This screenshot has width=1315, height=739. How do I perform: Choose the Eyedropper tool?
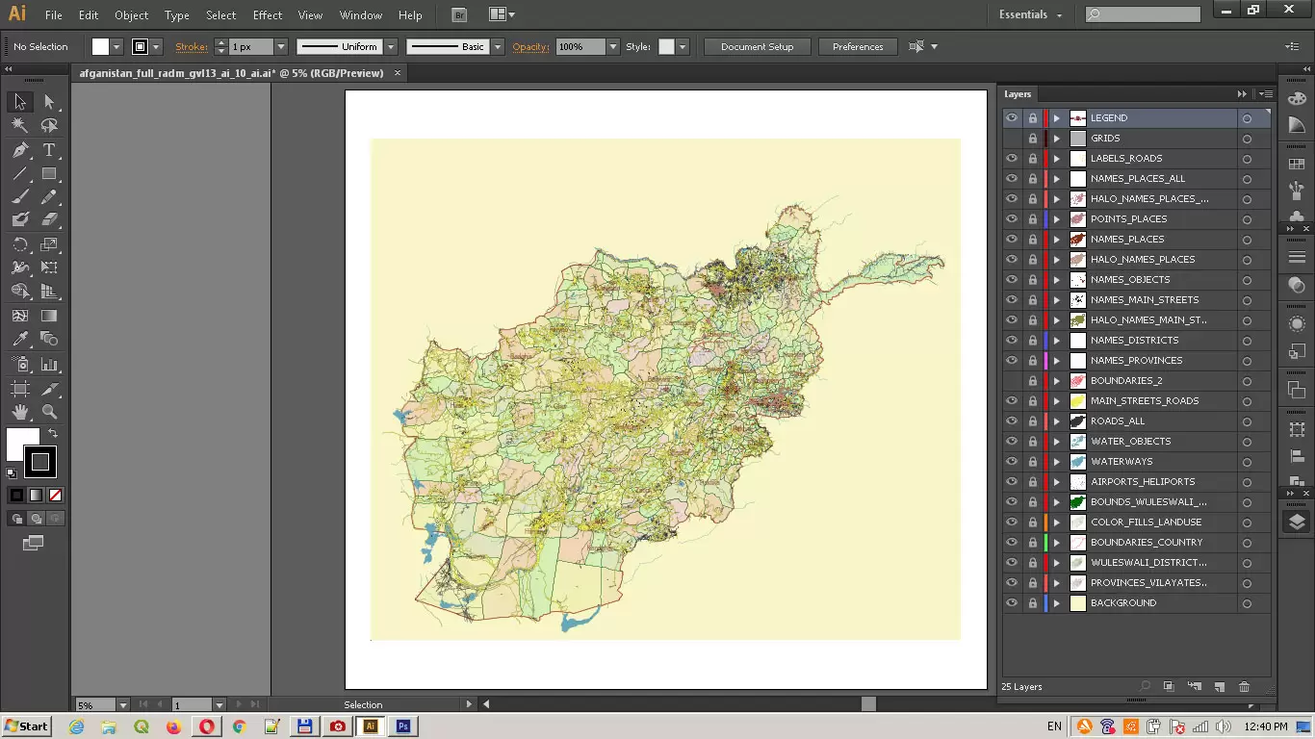(20, 339)
